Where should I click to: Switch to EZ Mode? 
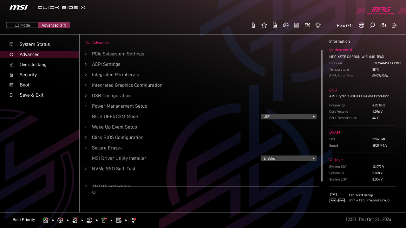[22, 25]
